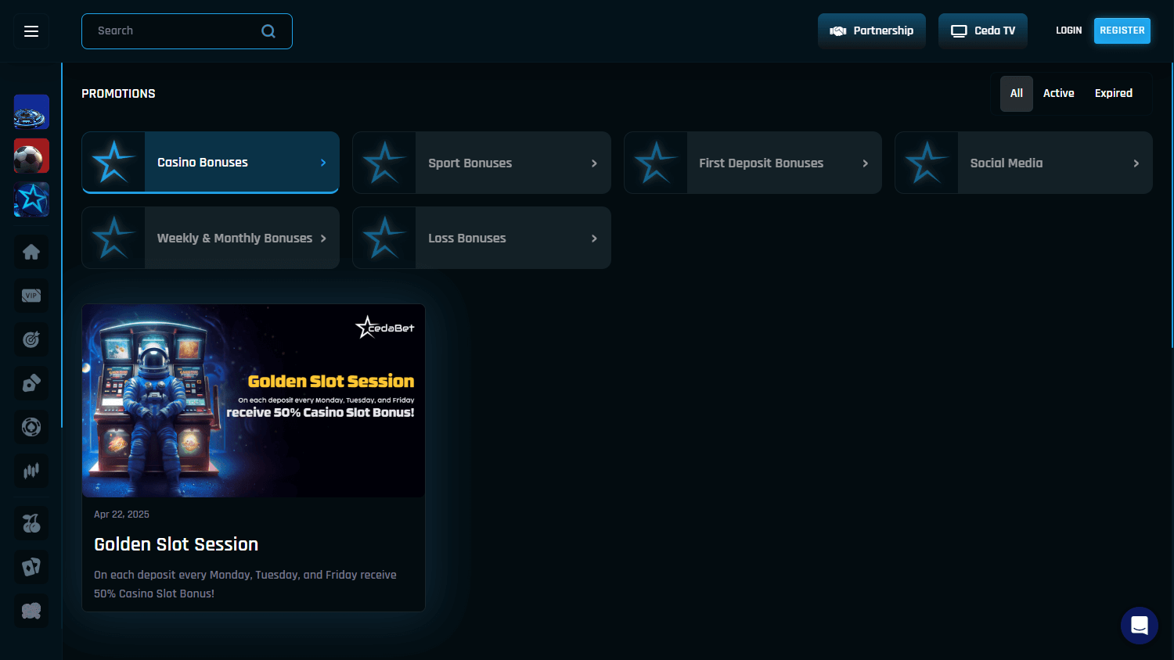Select the First Deposit Bonuses category label

(x=761, y=163)
